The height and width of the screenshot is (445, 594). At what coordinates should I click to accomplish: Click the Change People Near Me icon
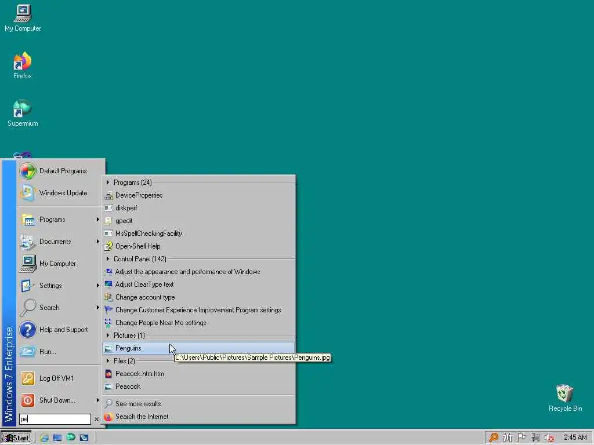click(108, 323)
